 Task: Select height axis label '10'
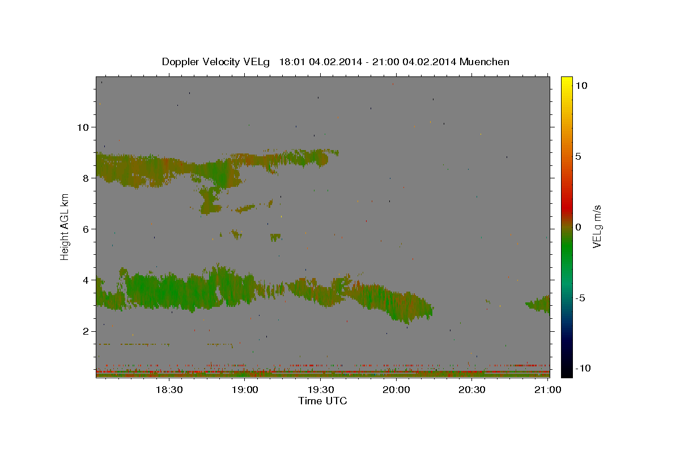click(83, 127)
